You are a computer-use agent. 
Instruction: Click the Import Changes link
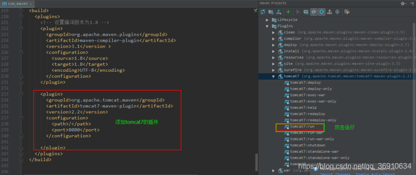click(335, 174)
